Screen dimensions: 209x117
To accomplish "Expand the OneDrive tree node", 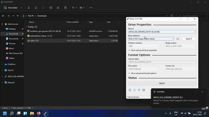I will pyautogui.click(x=2, y=64).
